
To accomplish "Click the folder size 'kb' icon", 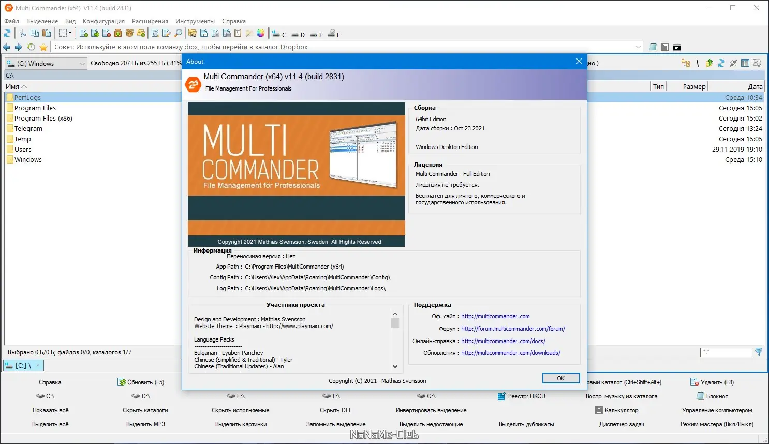I will pyautogui.click(x=193, y=33).
